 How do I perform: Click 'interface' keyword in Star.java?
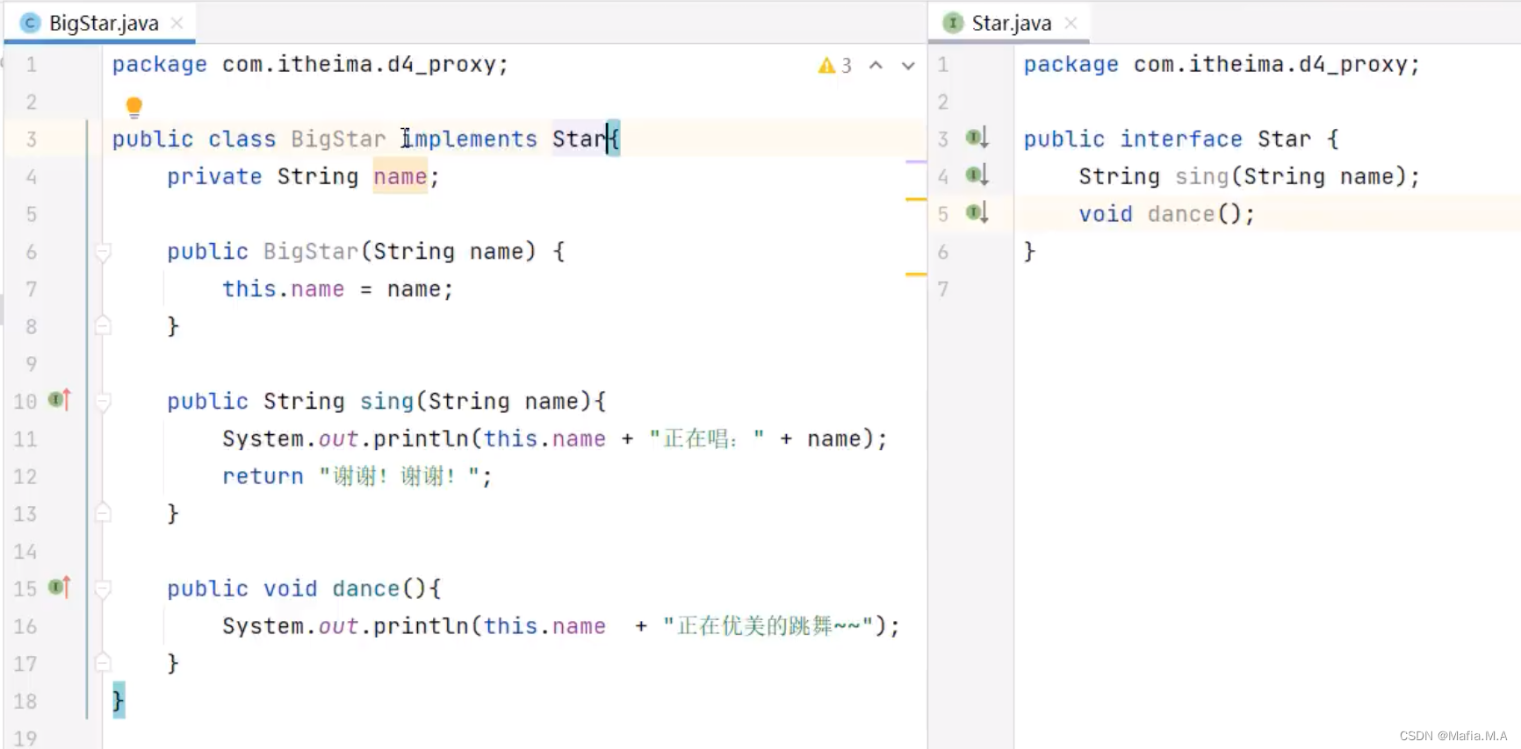(x=1181, y=139)
